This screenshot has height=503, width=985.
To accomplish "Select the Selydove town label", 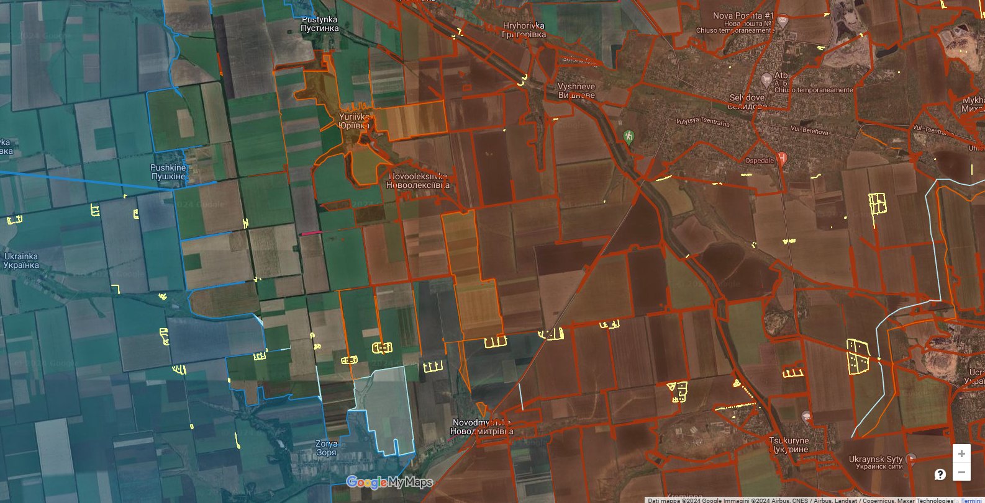I will (747, 102).
